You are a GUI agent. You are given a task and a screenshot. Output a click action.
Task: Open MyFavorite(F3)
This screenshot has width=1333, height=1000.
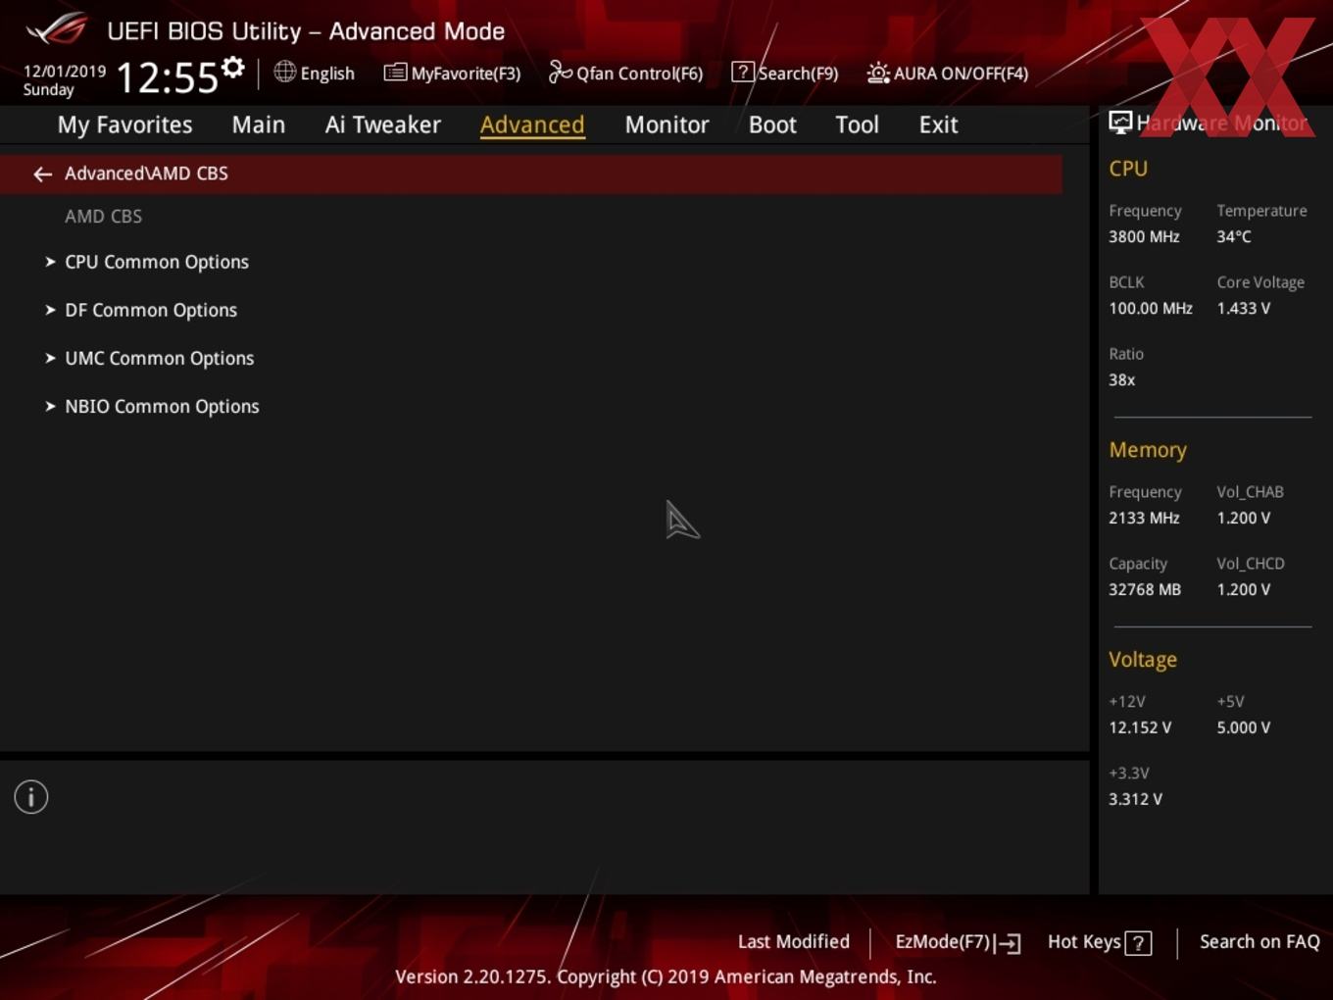click(466, 74)
